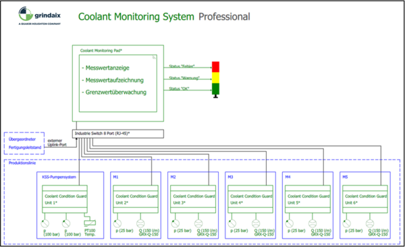Click 'Q (150 l/m) GRX-Q-150' label in M5

(x=379, y=232)
